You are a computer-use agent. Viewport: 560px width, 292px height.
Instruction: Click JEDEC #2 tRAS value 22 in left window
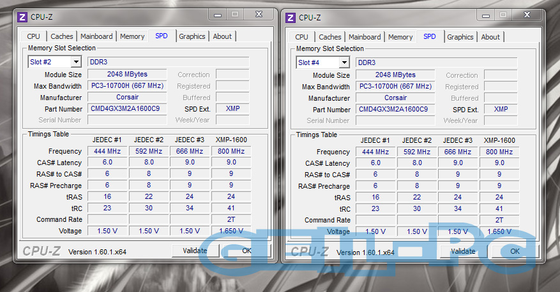(x=149, y=196)
